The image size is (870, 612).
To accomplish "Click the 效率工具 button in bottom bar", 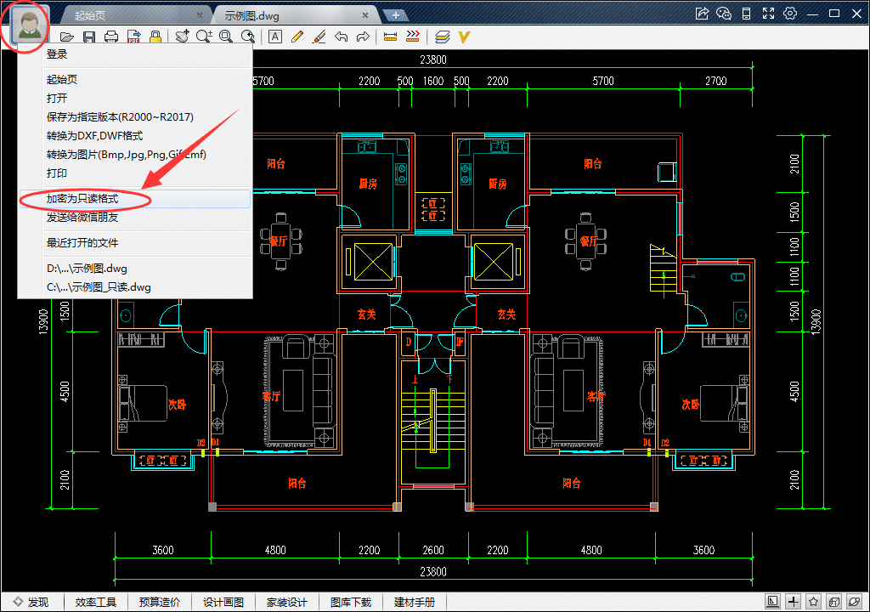I will [x=95, y=602].
